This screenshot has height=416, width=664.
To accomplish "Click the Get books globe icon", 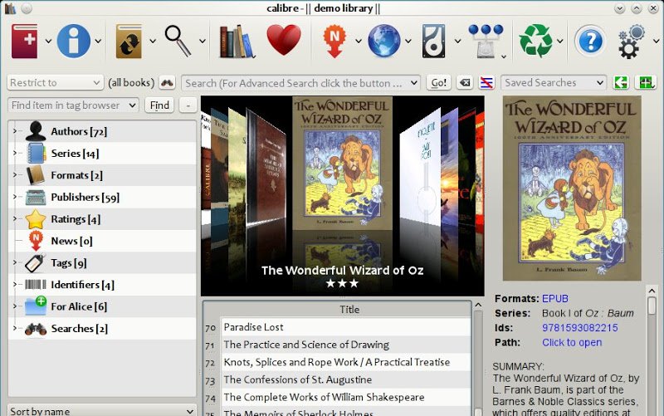I will click(384, 41).
